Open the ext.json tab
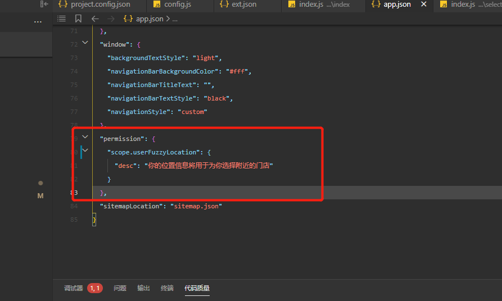This screenshot has width=502, height=301. pos(238,4)
